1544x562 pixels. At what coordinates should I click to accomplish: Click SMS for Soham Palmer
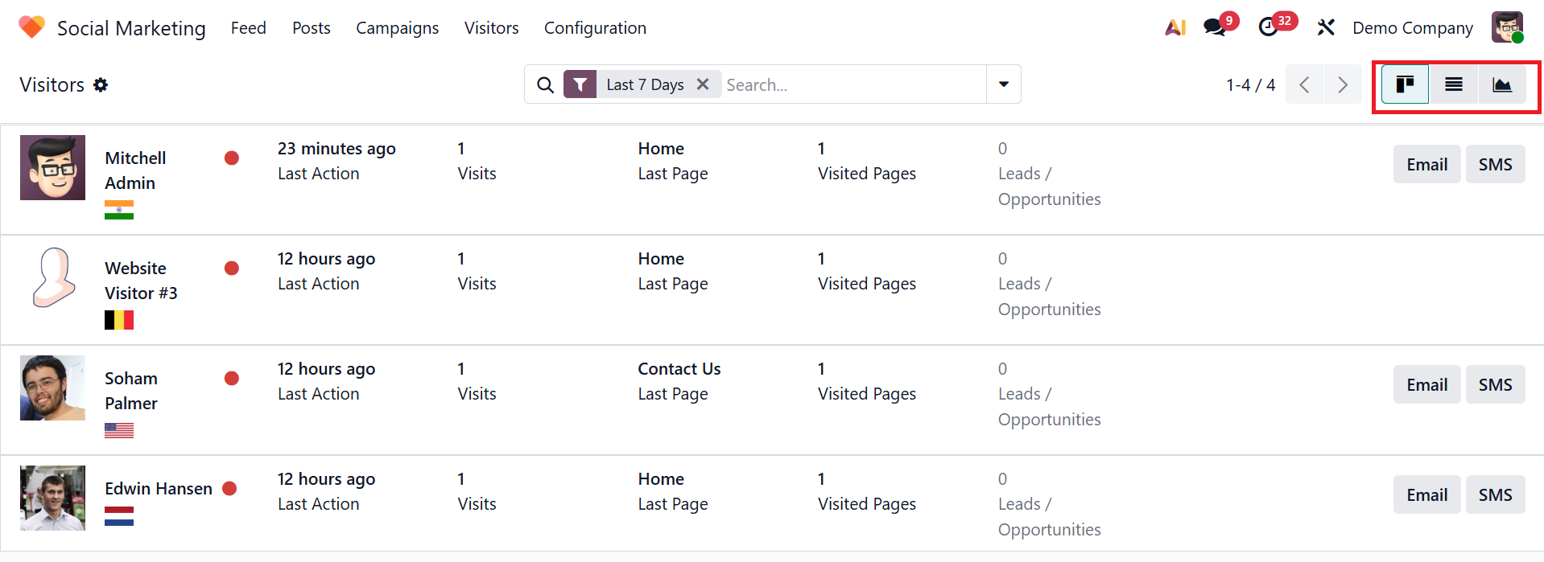click(1495, 384)
